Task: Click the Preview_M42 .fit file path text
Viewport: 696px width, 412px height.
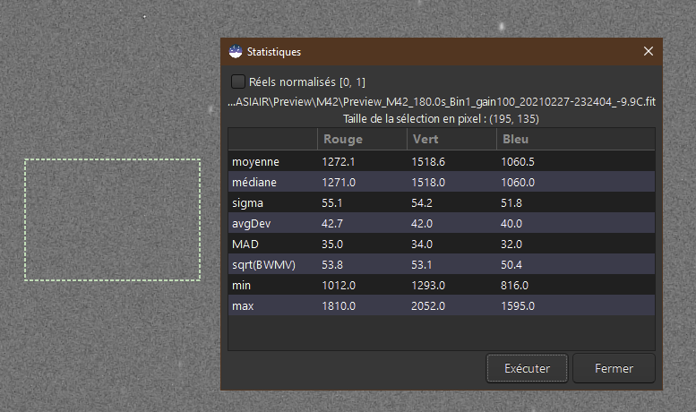Action: 442,102
